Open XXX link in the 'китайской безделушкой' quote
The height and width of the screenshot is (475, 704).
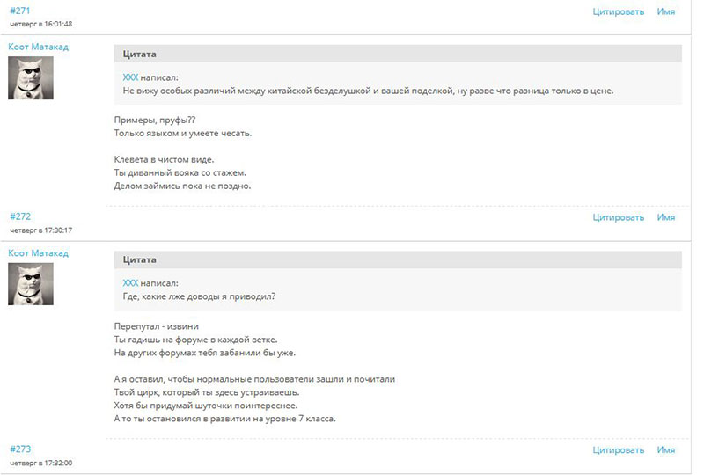tap(130, 77)
